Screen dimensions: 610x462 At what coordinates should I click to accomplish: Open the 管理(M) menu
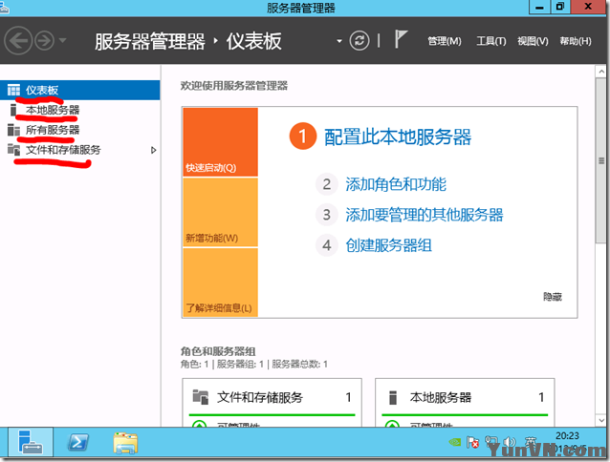[445, 41]
